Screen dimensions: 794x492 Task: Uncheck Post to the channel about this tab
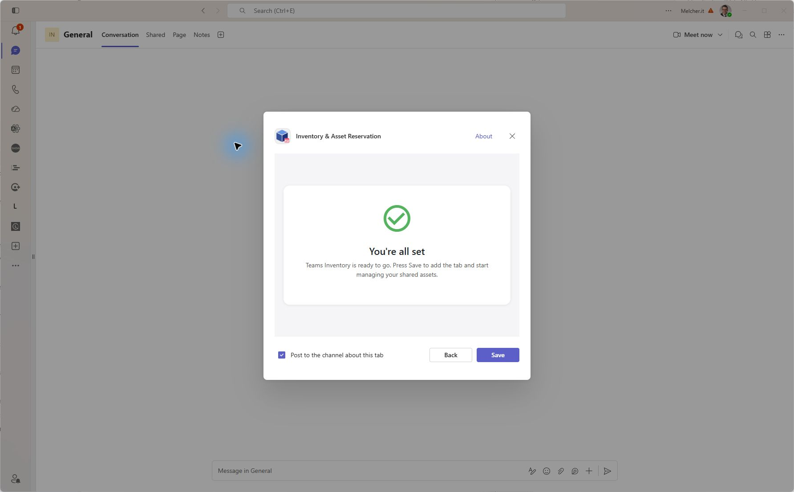click(x=282, y=355)
